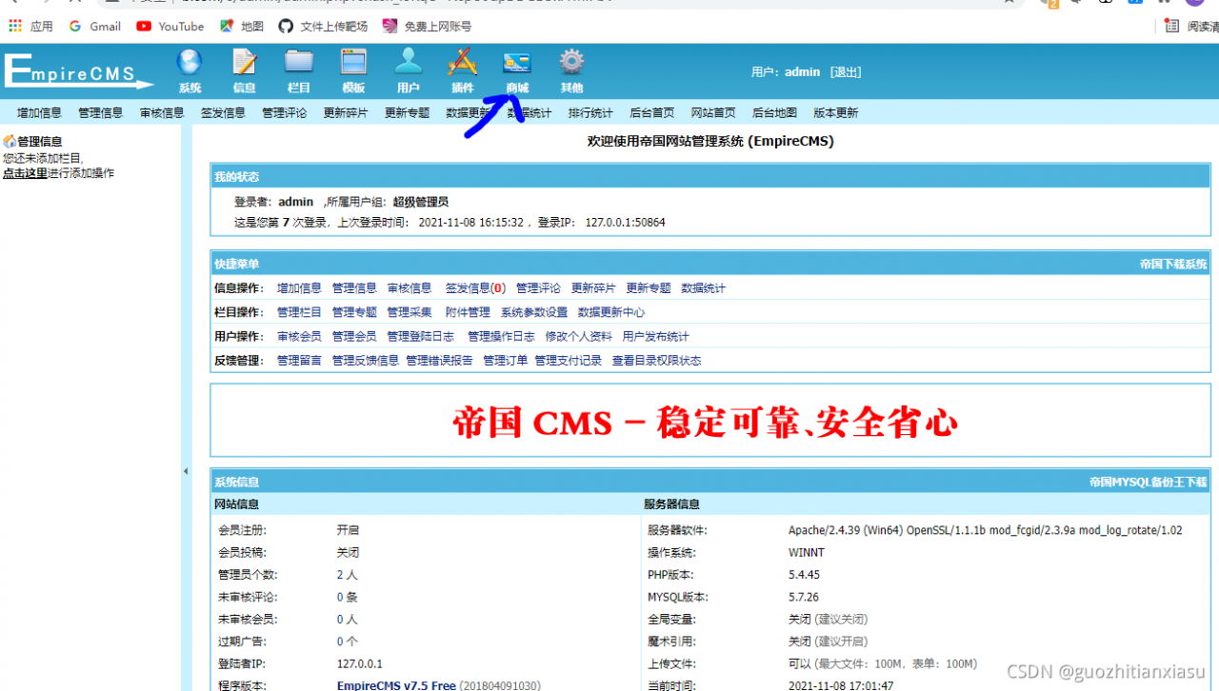This screenshot has height=691, width=1219.
Task: Click the 帝国CMS red banner image
Action: point(705,423)
